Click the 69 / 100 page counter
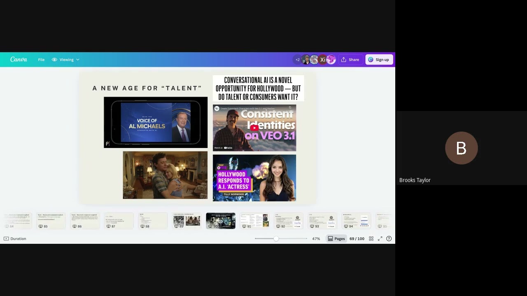This screenshot has width=527, height=296. tap(357, 238)
